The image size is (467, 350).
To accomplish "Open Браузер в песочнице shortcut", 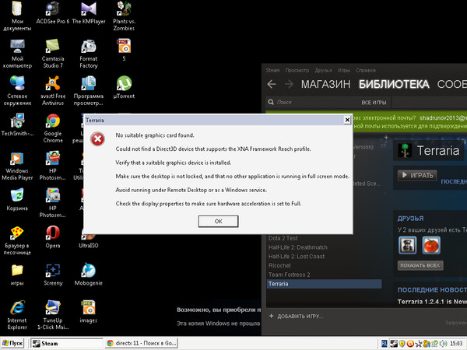I will tap(17, 241).
